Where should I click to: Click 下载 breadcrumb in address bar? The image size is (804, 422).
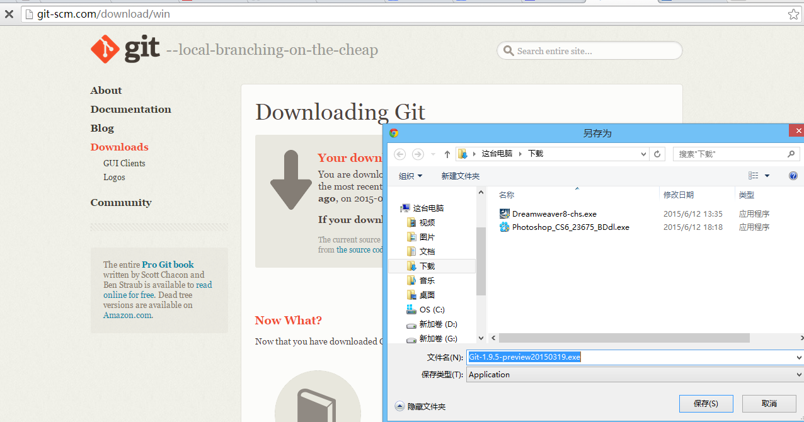[536, 154]
